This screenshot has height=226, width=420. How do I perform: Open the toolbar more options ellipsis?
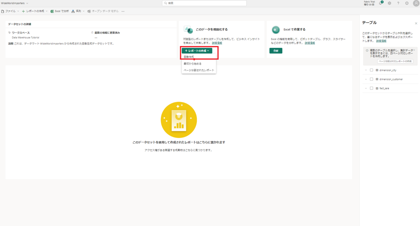[x=123, y=11]
